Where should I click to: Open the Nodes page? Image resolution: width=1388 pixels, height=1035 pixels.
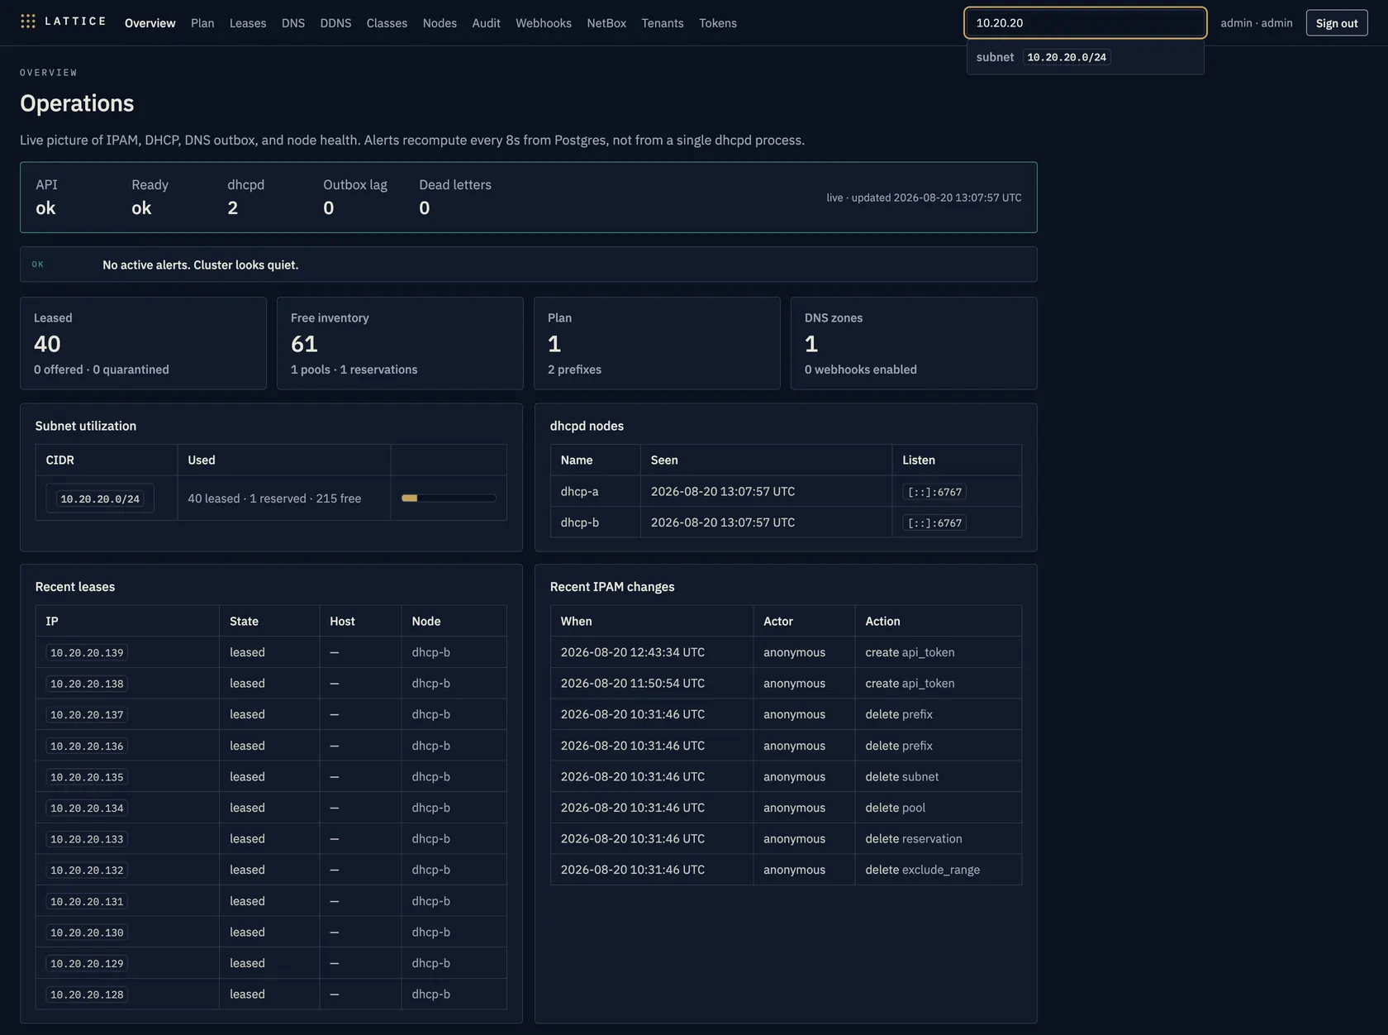(x=440, y=23)
